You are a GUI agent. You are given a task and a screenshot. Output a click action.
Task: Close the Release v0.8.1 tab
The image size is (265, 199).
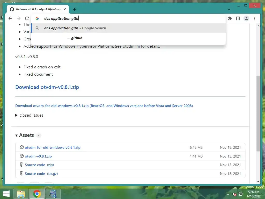pyautogui.click(x=64, y=9)
